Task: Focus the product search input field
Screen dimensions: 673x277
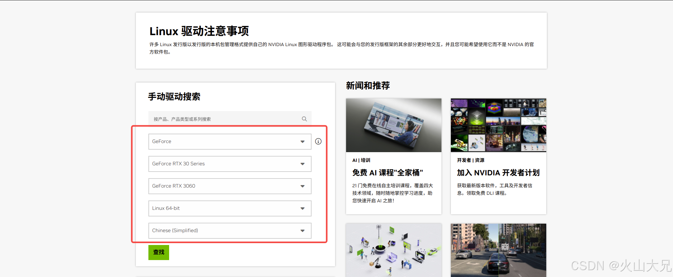Action: point(224,119)
